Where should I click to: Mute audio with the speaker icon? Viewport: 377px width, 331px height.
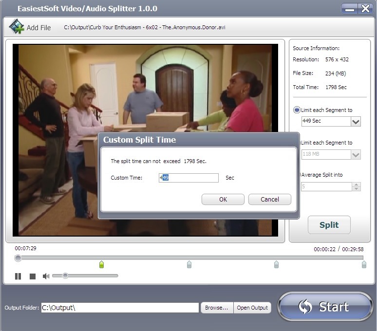(46, 276)
